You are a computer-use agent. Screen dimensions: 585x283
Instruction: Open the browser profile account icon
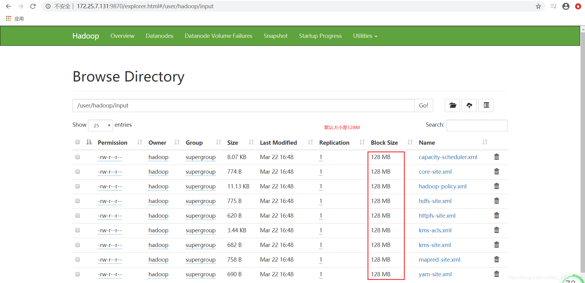(x=566, y=6)
